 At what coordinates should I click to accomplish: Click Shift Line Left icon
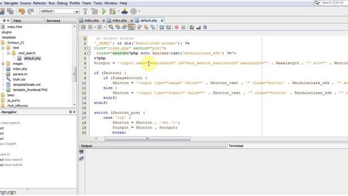coord(161,27)
